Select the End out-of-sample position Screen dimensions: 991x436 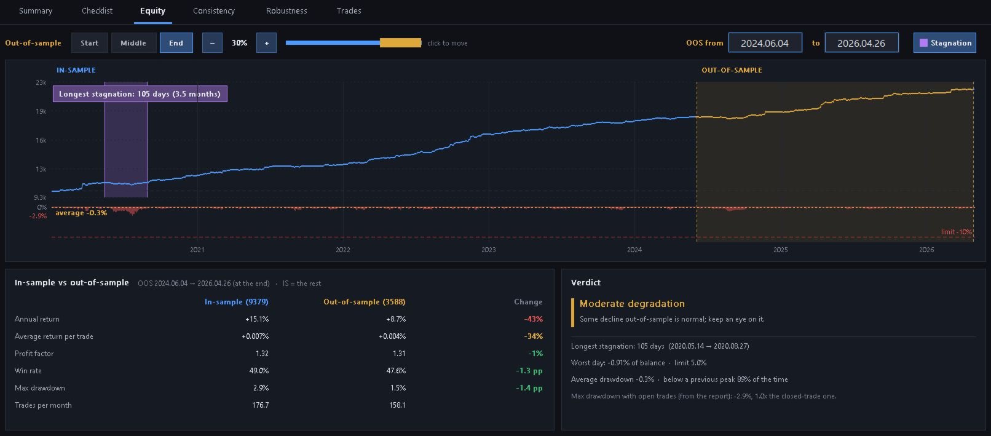(176, 43)
